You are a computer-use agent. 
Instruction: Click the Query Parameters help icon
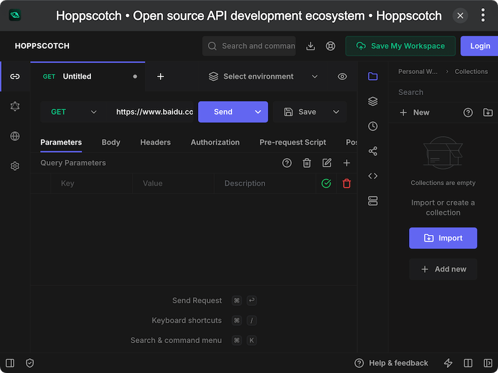[x=287, y=163]
